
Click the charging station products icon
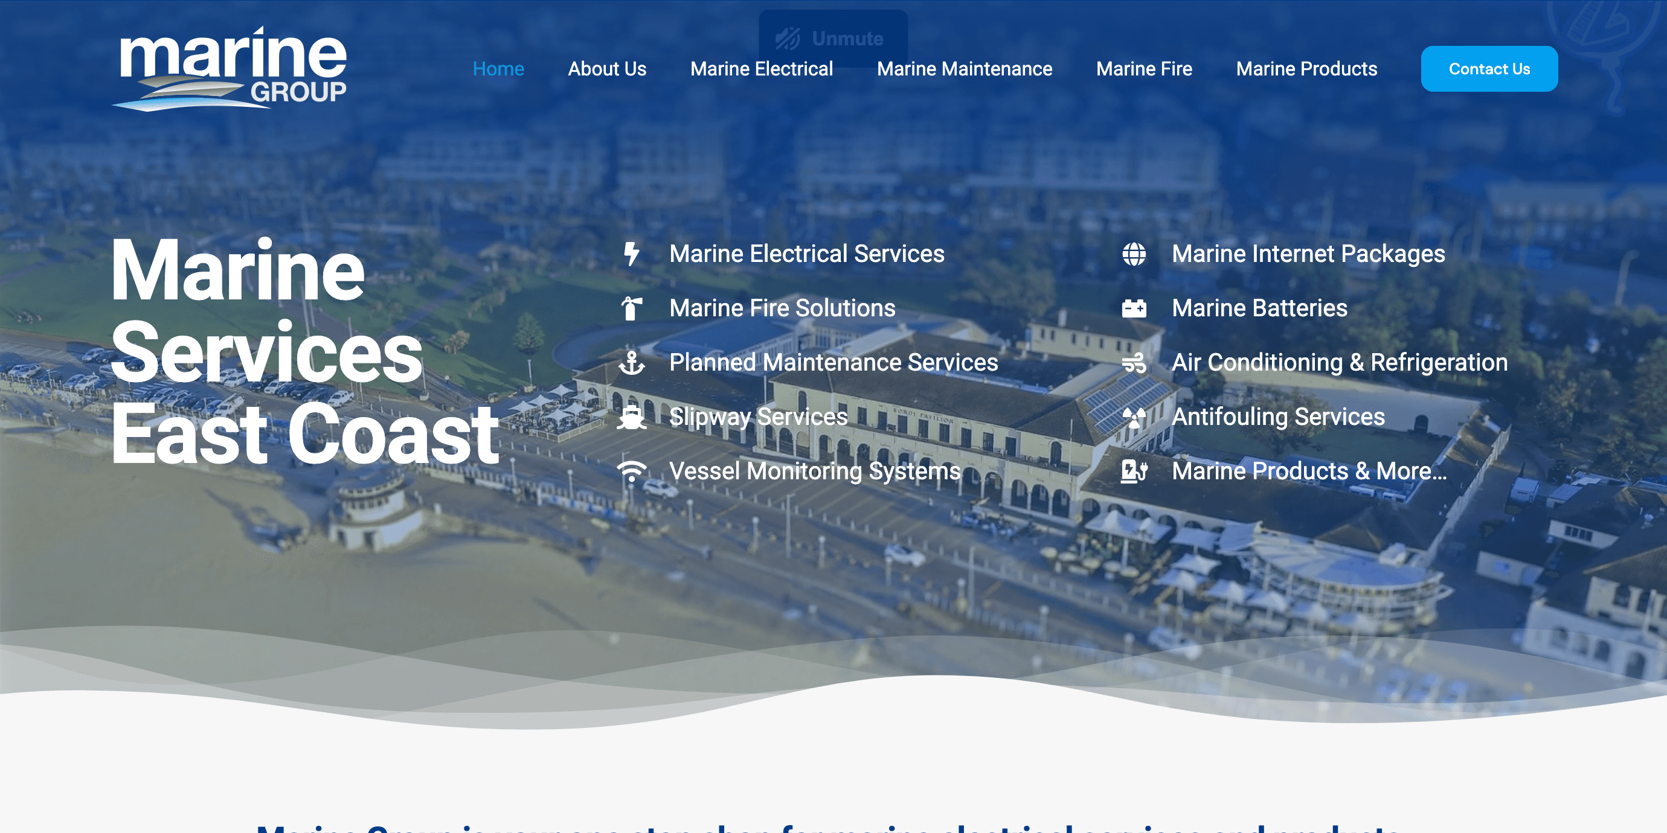[x=1134, y=471]
